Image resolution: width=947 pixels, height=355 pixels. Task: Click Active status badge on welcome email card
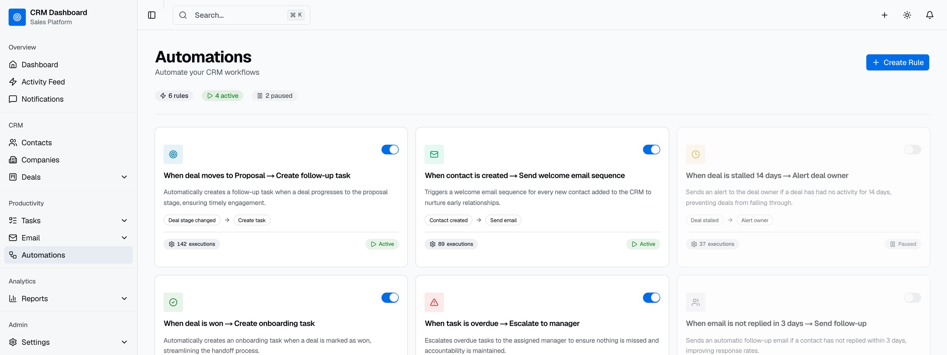pos(643,244)
